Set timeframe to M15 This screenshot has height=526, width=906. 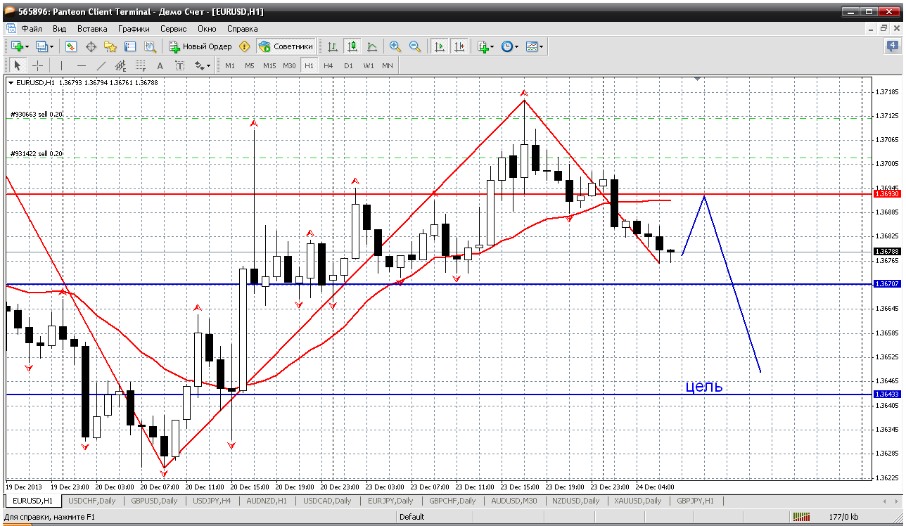[269, 65]
